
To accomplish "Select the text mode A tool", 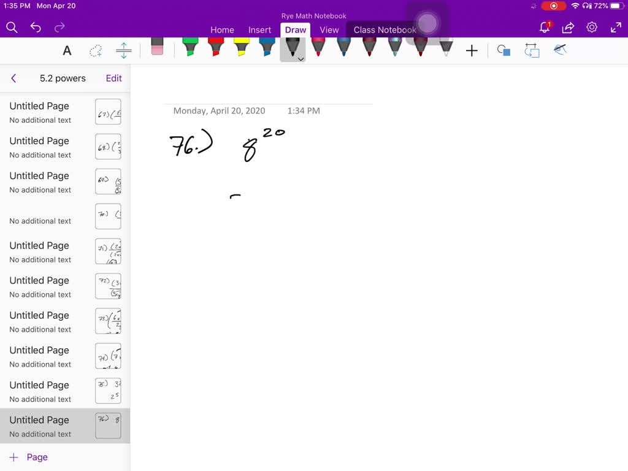I will coord(67,51).
